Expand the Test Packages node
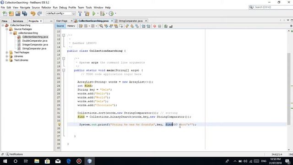The width and height of the screenshot is (293, 165). coord(7,52)
